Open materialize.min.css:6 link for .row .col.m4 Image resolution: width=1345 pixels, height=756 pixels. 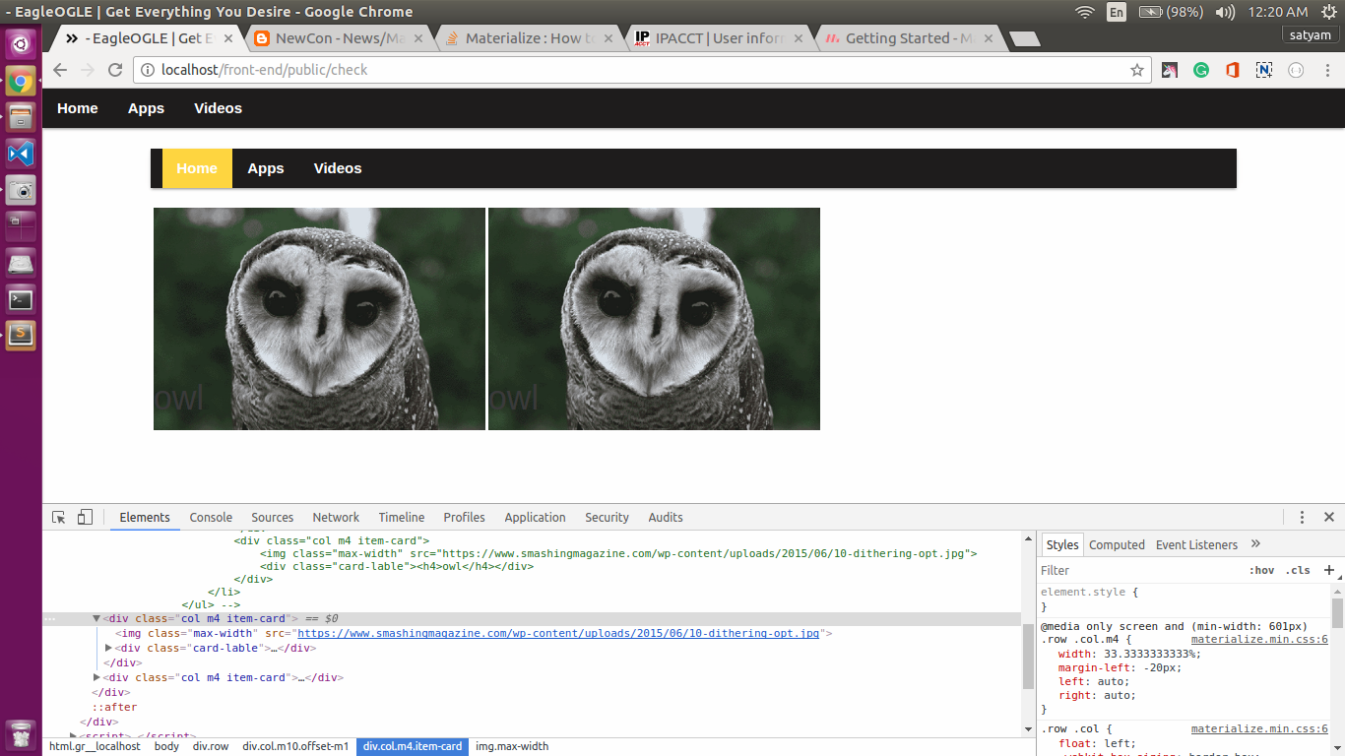pos(1259,639)
